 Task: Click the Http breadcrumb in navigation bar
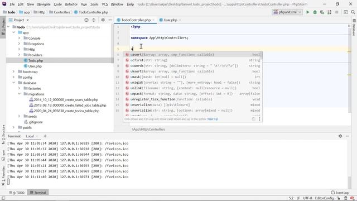coord(40,12)
